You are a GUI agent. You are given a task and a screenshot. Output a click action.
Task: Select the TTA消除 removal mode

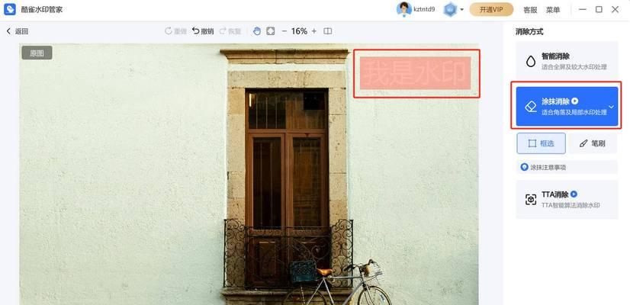[x=567, y=199]
